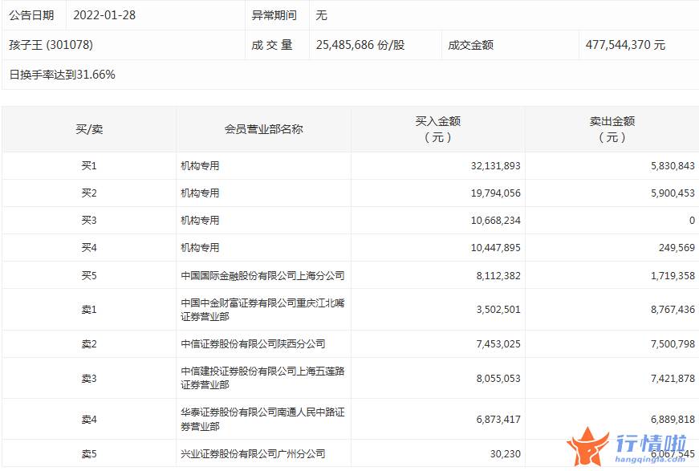Click sell amount 8,767,436

click(x=673, y=309)
